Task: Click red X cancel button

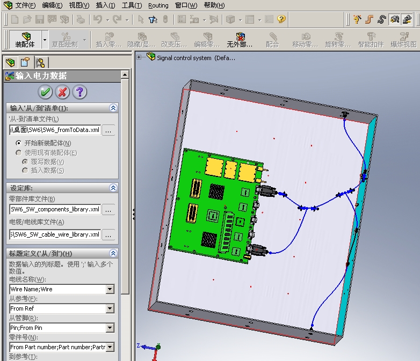Action: 62,92
